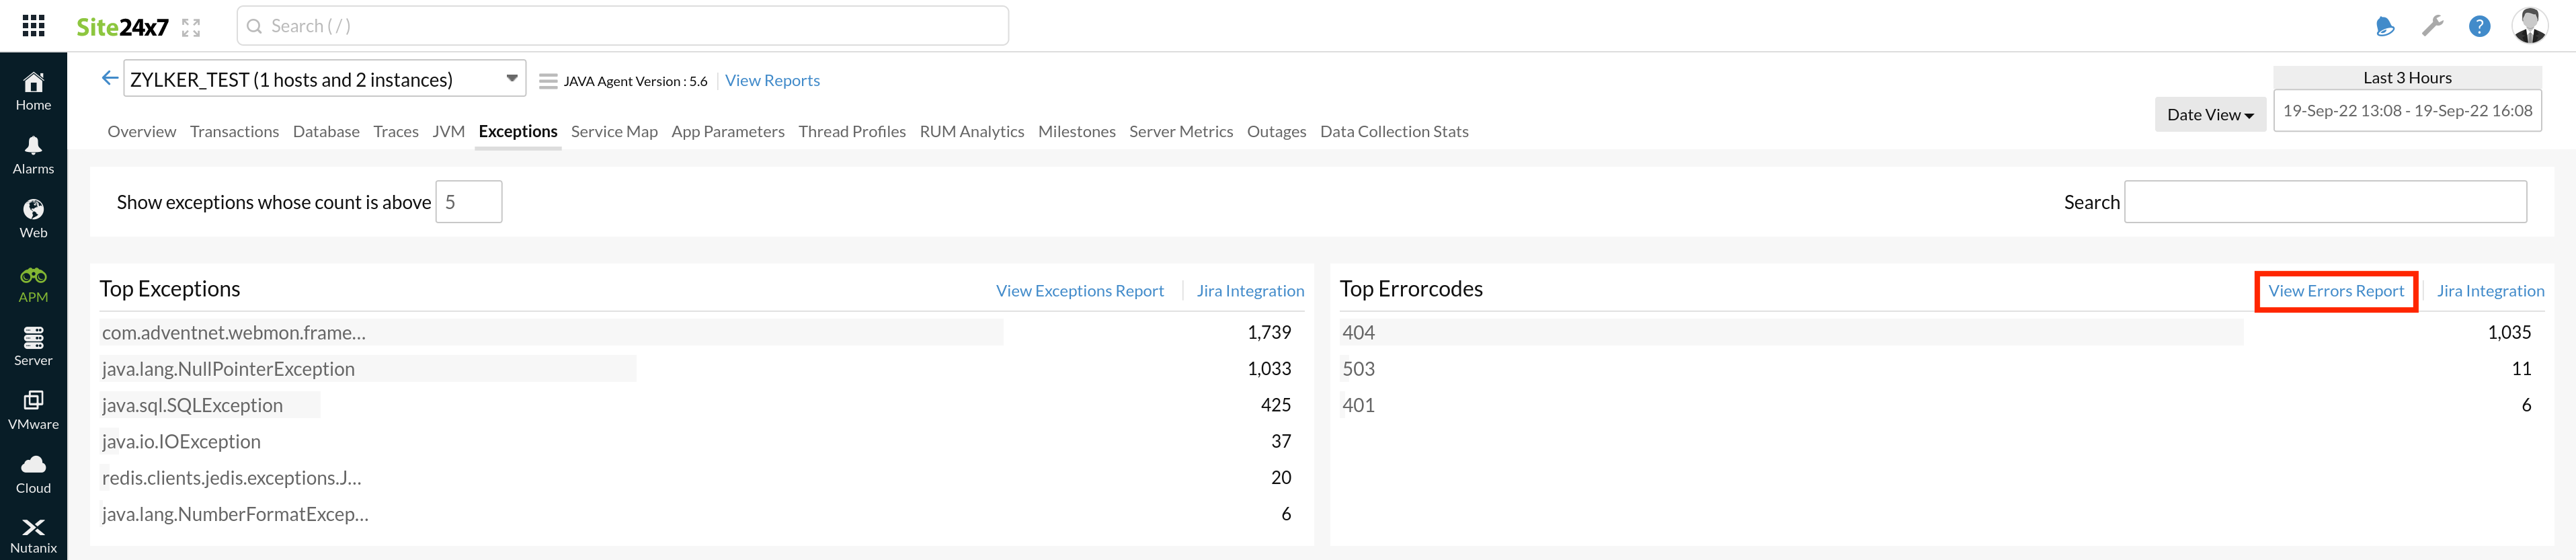Switch to the Transactions tab

[234, 132]
